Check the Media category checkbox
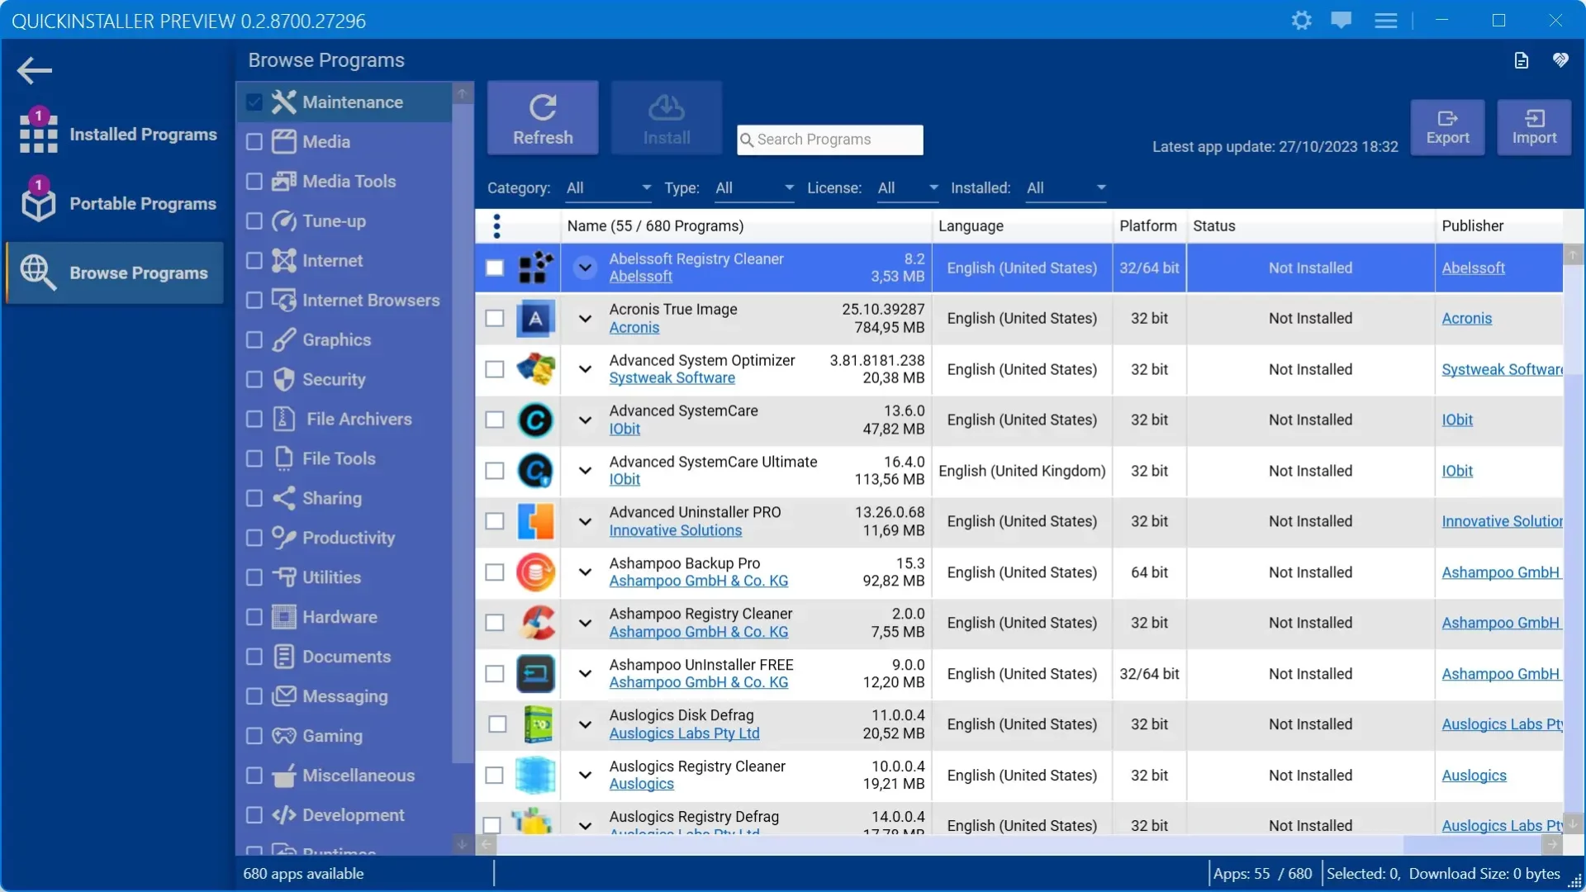This screenshot has height=892, width=1586. (x=254, y=142)
